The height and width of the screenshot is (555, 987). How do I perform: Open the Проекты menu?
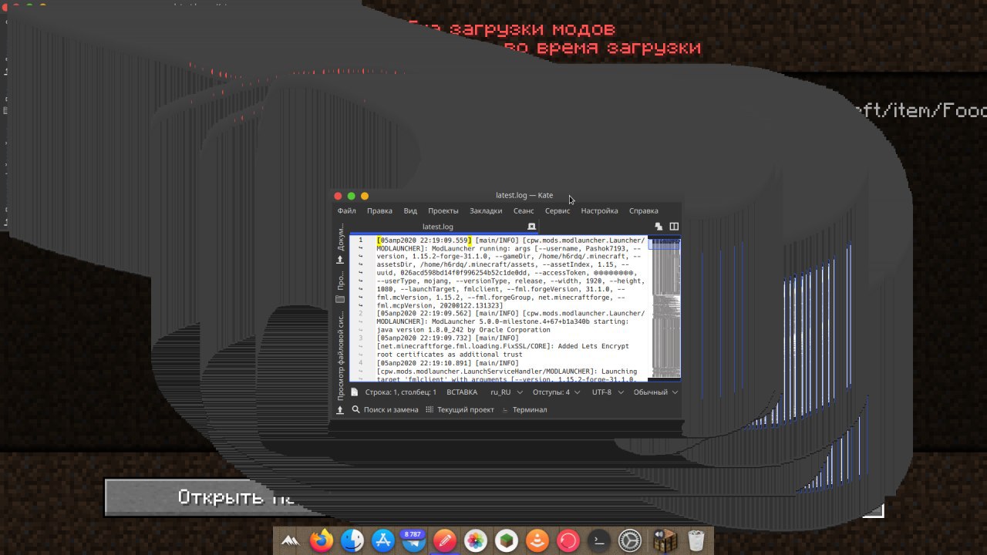(x=443, y=210)
